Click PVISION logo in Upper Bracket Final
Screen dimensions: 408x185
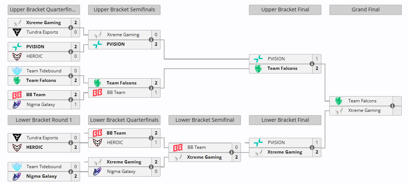(258, 59)
